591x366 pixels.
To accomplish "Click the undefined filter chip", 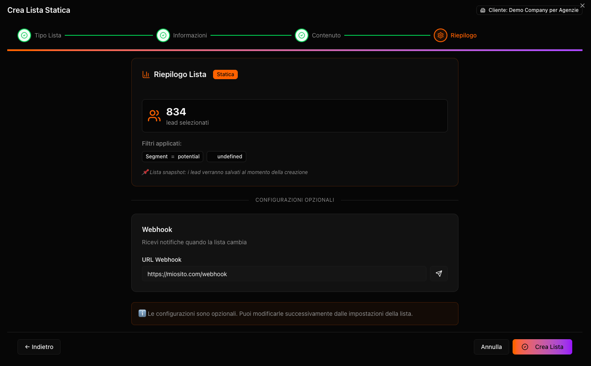I will pyautogui.click(x=226, y=156).
